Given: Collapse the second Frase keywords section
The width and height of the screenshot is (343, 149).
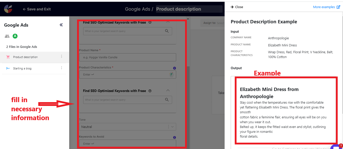Looking at the screenshot, I should pos(168,90).
